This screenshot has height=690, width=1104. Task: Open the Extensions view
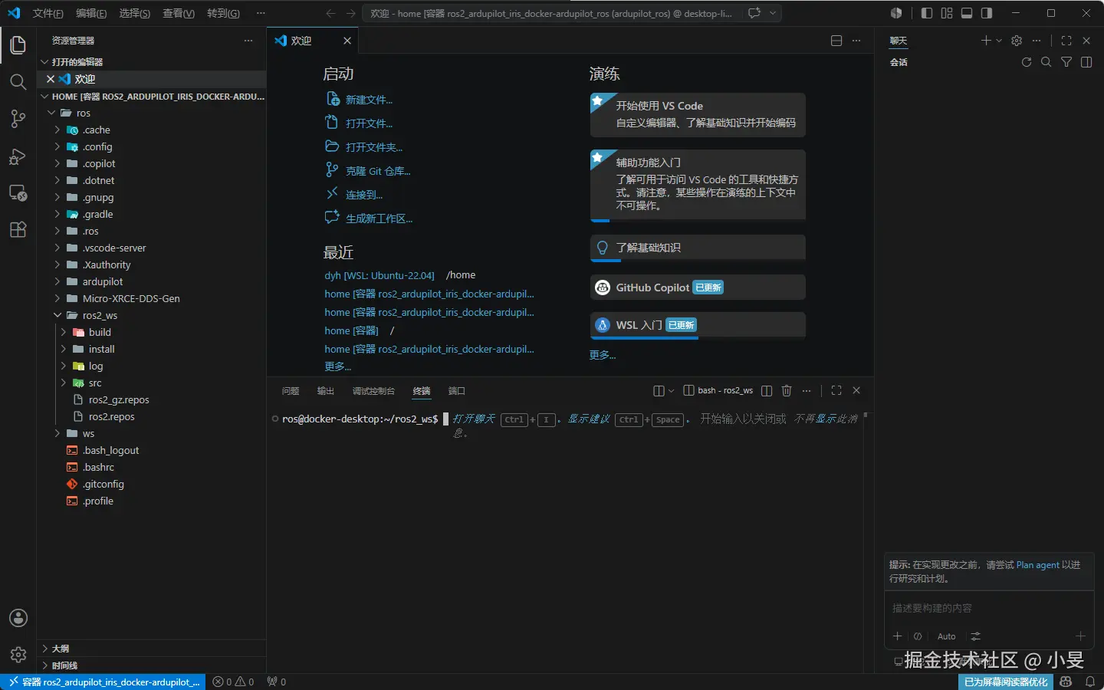[x=18, y=229]
